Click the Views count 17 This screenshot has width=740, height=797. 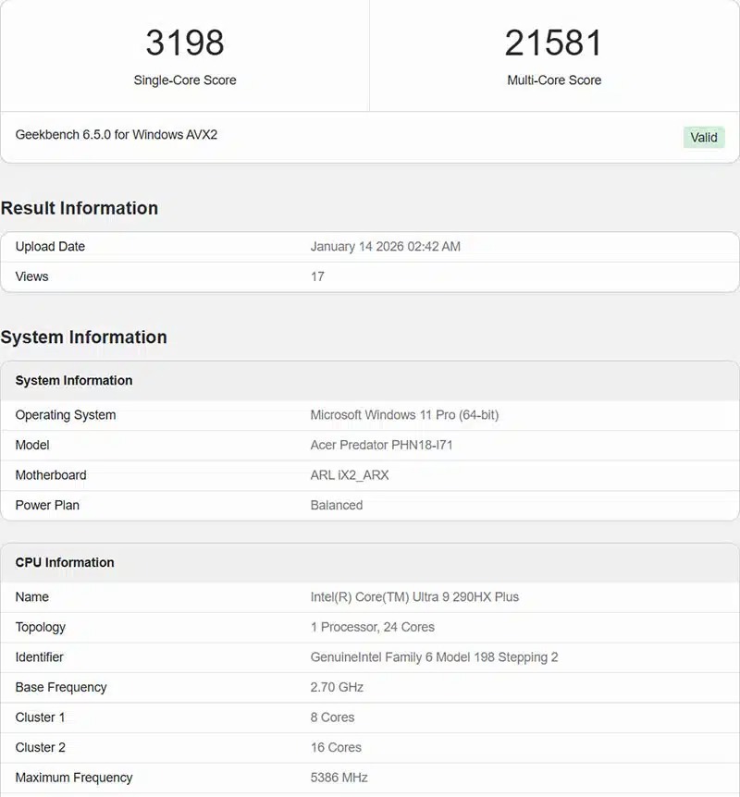(317, 276)
